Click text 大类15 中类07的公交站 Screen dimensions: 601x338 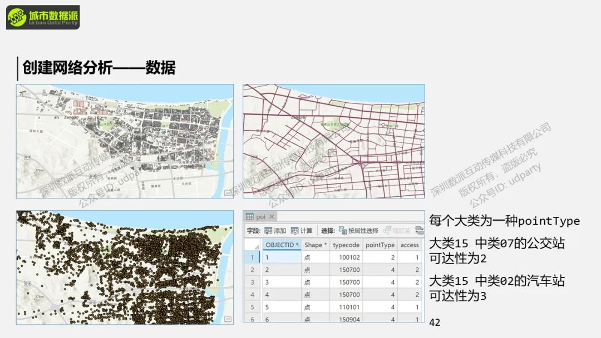tap(497, 243)
